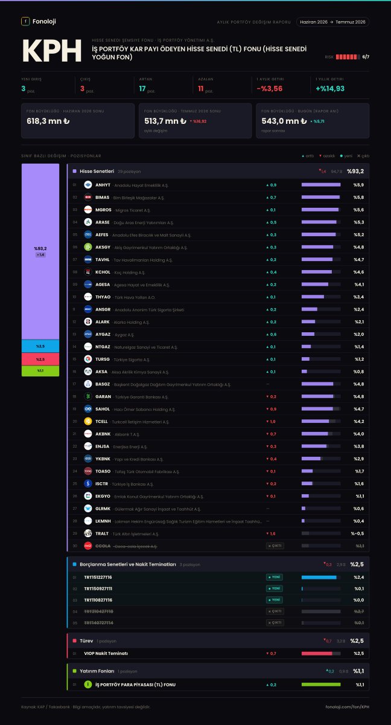Click the blue %2,5 allocation bar segment
Screen dimensions: 391x725
coord(40,346)
